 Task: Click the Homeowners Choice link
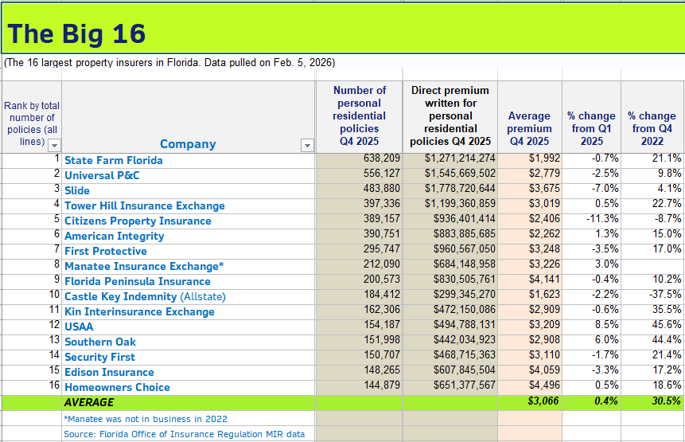[117, 387]
